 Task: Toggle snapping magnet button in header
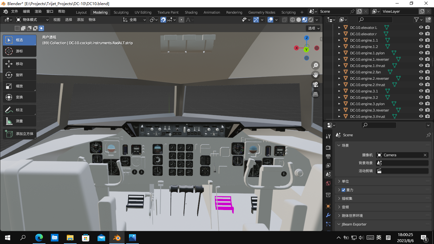coord(163,20)
